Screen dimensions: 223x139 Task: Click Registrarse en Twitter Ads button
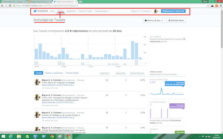[x=173, y=11]
